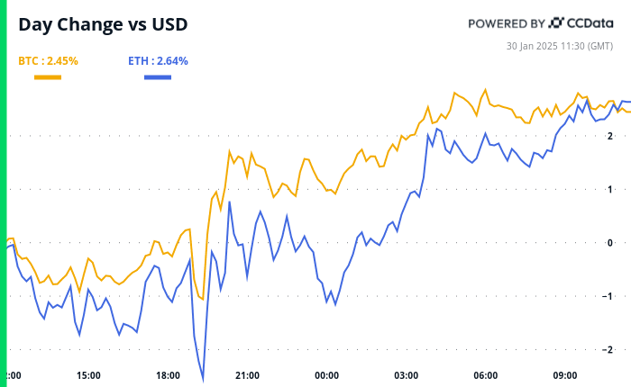
Task: Click the 00:00 time axis label
Action: (326, 375)
